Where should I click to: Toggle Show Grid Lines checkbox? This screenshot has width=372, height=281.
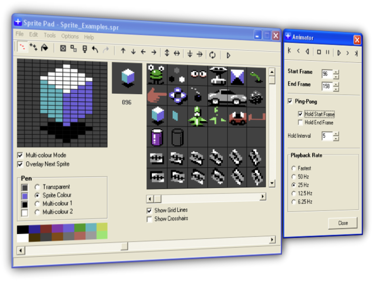click(x=149, y=211)
